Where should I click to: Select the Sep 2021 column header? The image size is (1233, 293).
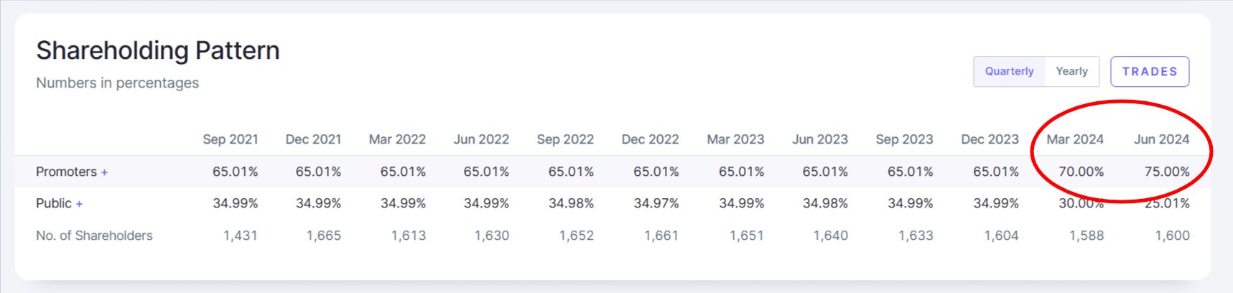point(230,139)
